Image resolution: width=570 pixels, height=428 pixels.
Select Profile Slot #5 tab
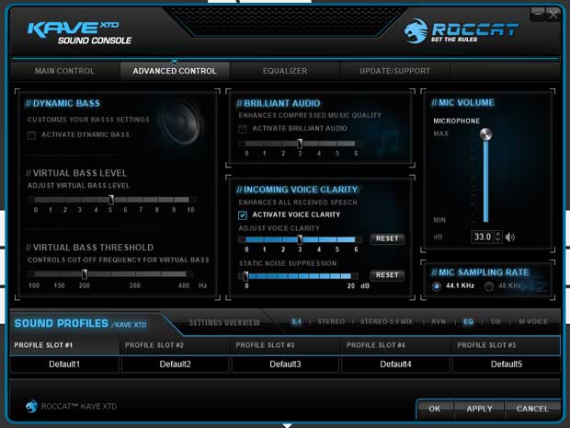tap(507, 345)
